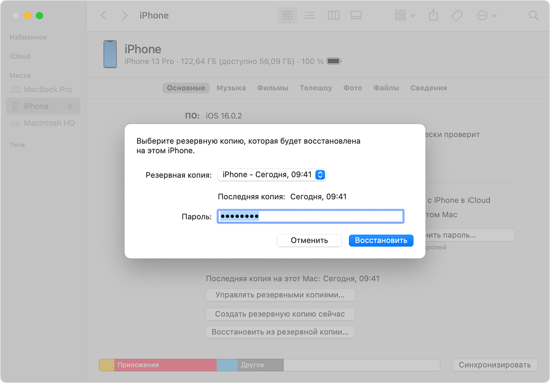Select Macintosh HD in sidebar
The image size is (550, 383).
pos(43,123)
